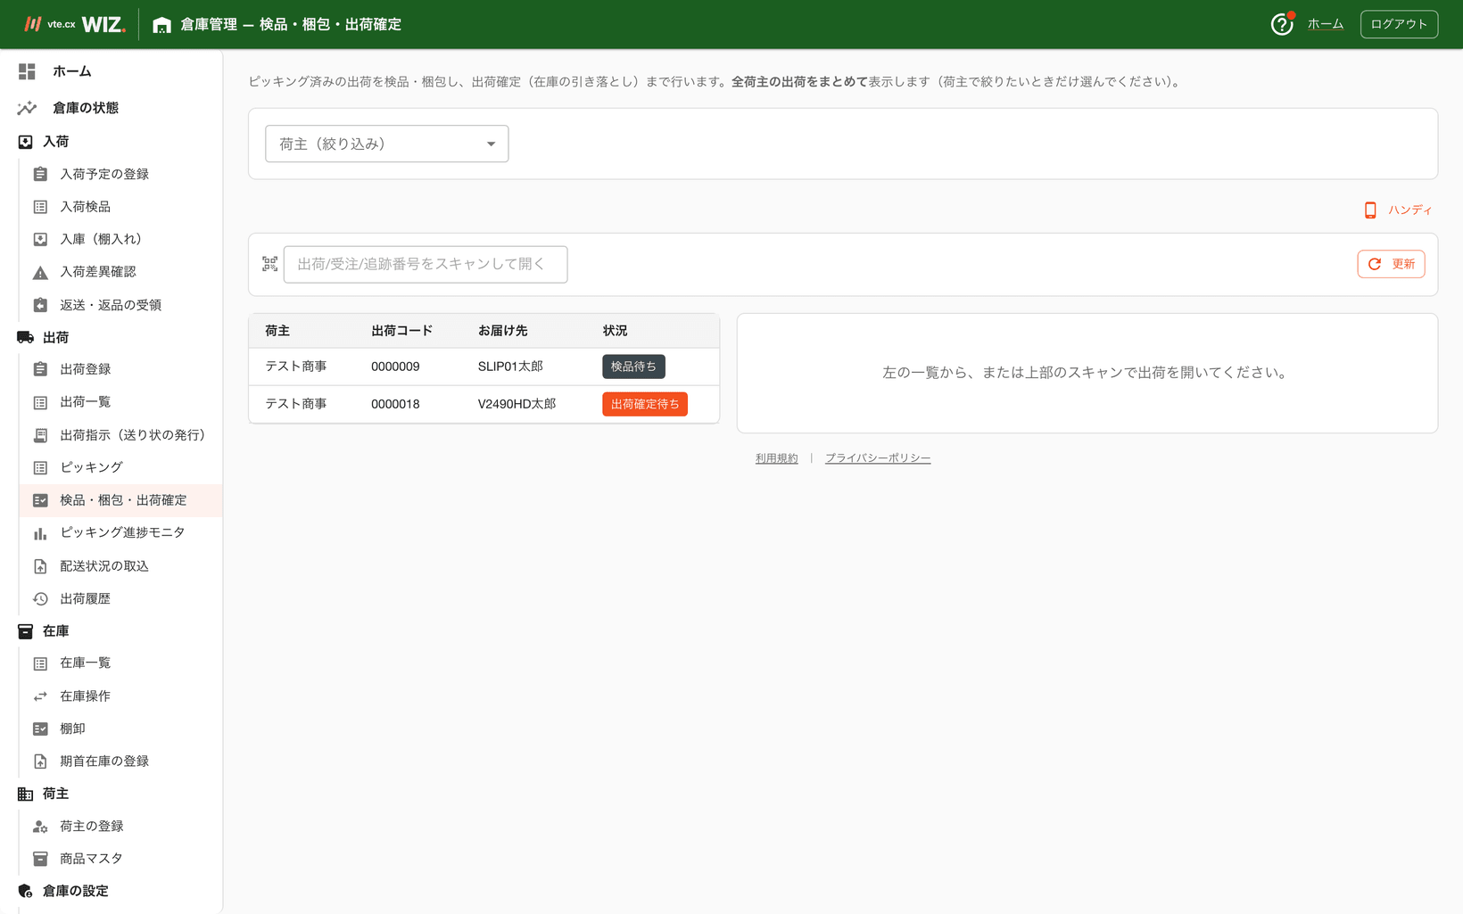1463x914 pixels.
Task: Click the 在庫操作 swap arrows icon
Action: [40, 696]
